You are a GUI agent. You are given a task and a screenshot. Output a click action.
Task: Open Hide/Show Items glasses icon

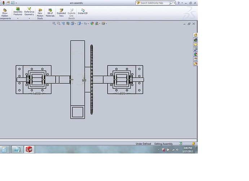[x=86, y=24]
